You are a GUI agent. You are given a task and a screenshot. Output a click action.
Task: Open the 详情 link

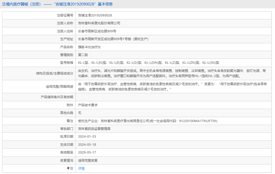(x=81, y=169)
